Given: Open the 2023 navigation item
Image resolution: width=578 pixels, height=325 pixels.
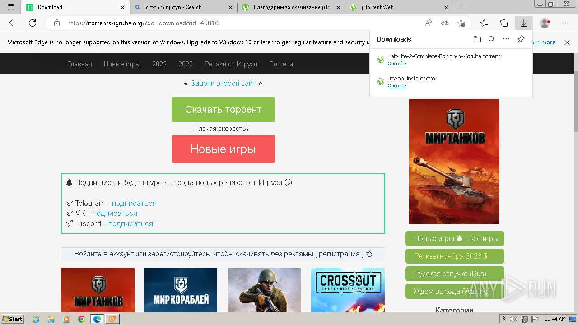Looking at the screenshot, I should click(x=186, y=64).
